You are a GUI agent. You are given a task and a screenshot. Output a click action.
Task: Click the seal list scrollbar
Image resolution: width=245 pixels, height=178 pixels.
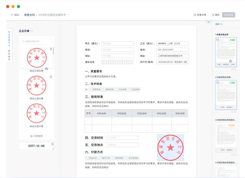[53, 51]
